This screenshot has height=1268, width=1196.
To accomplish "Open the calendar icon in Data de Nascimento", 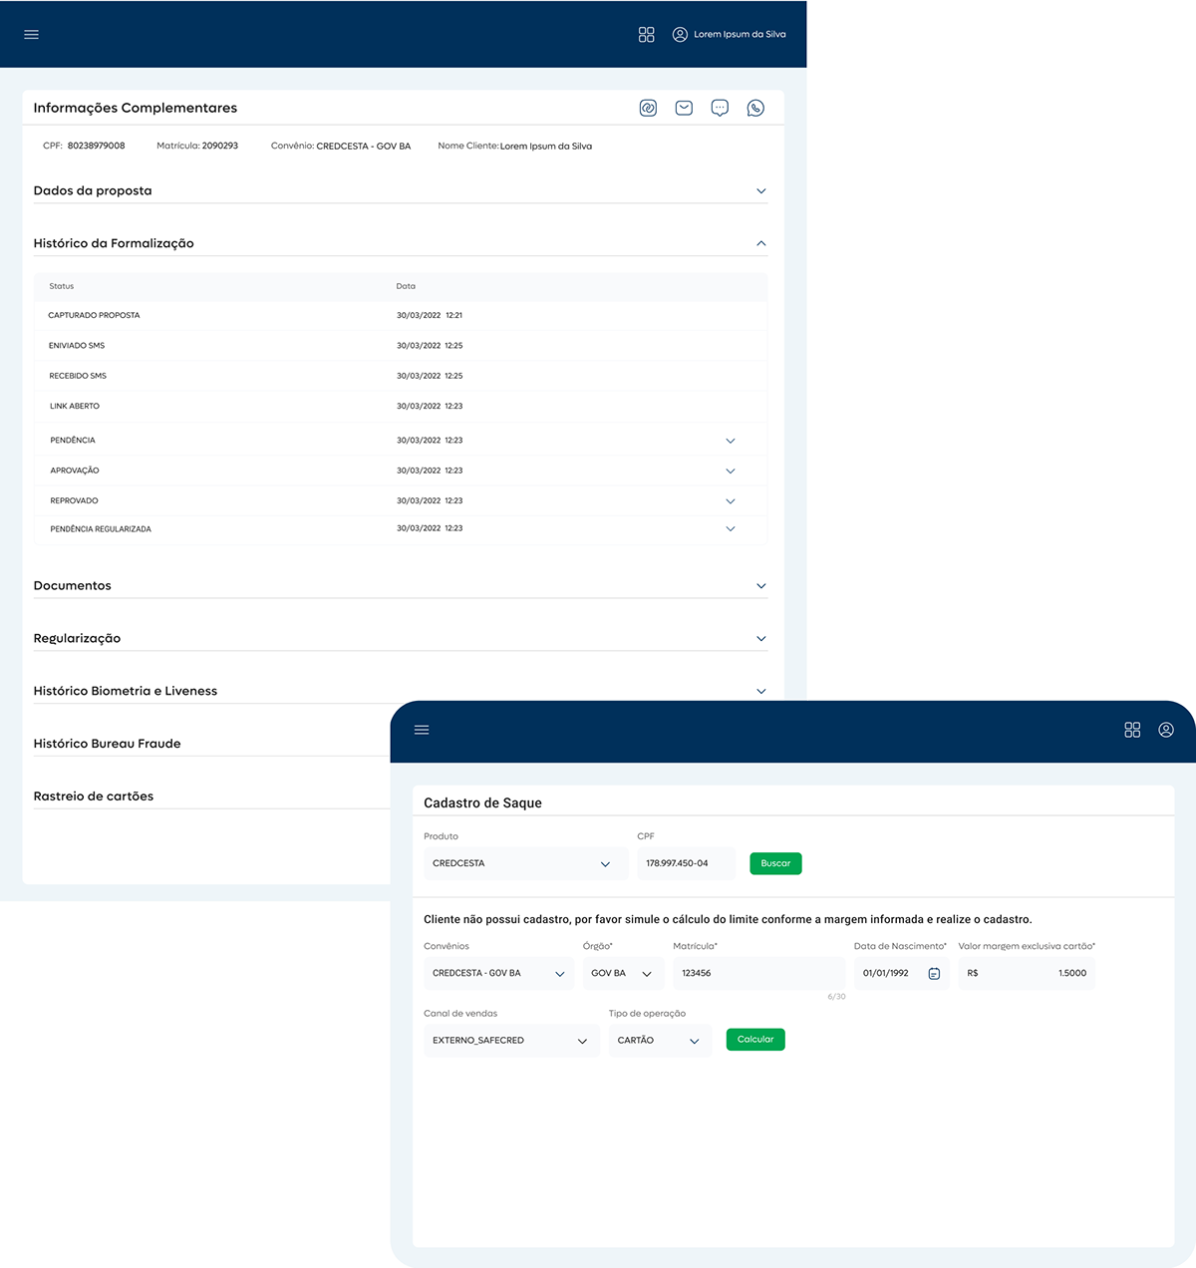I will pos(934,973).
